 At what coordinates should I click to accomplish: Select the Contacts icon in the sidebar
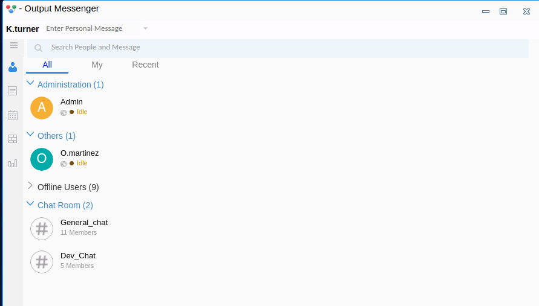click(x=13, y=67)
